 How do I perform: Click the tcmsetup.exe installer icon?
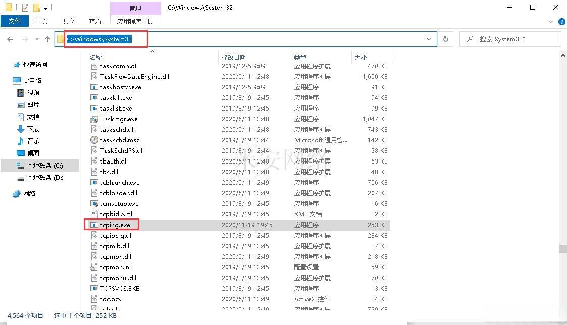click(x=94, y=203)
